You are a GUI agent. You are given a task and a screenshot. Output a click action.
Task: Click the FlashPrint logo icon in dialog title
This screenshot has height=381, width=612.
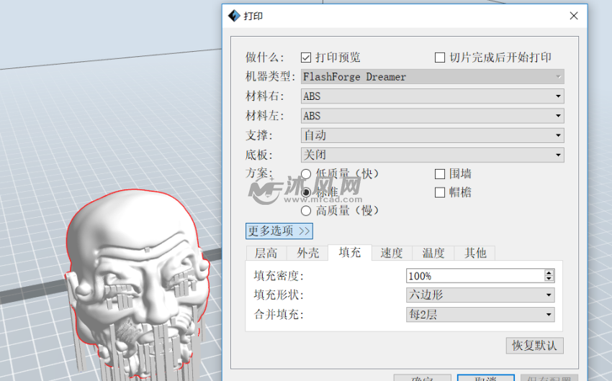click(x=234, y=16)
